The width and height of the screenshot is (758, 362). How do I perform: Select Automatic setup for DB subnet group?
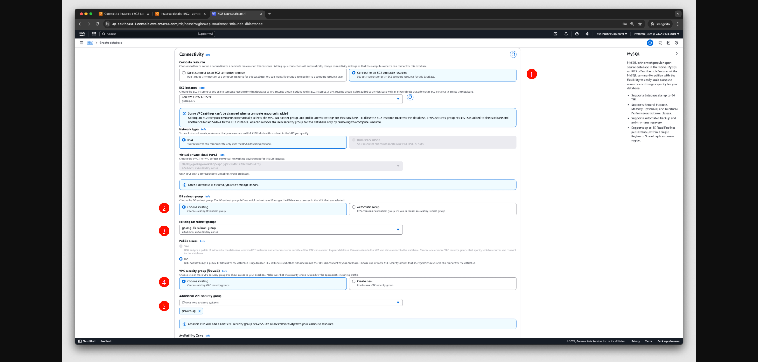(x=433, y=209)
